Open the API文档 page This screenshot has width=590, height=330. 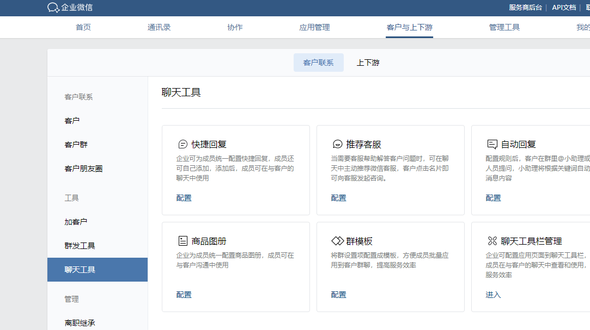click(x=564, y=8)
